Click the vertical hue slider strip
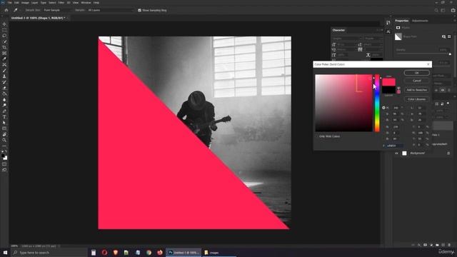Image resolution: width=457 pixels, height=257 pixels. click(377, 103)
